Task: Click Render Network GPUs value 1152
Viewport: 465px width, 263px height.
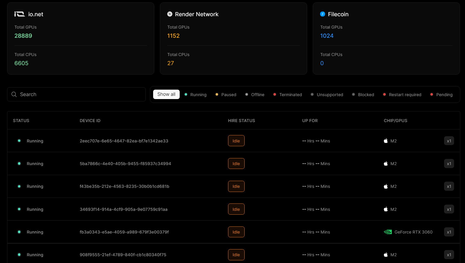Action: pos(173,36)
